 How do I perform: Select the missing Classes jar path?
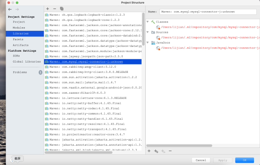[x=210, y=27]
